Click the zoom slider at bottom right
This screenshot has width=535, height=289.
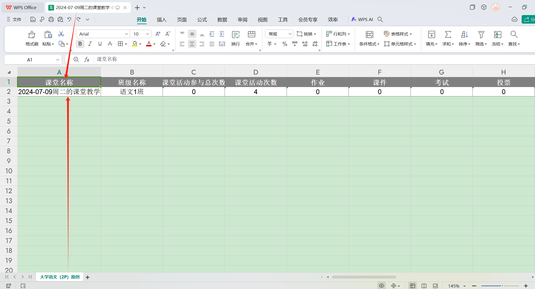[503, 286]
